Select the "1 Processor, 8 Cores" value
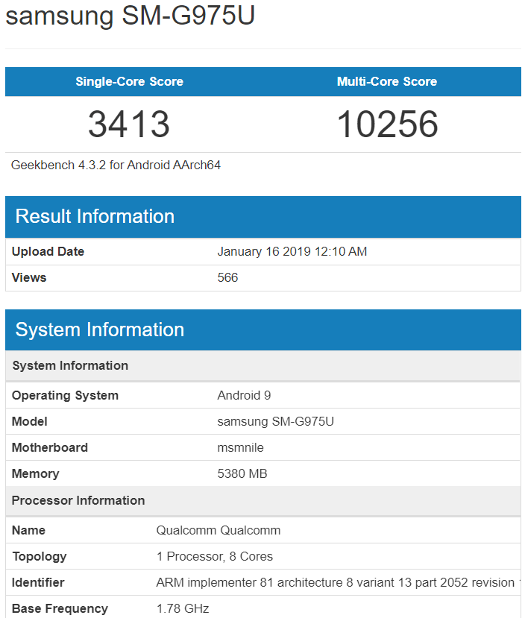 pyautogui.click(x=215, y=556)
